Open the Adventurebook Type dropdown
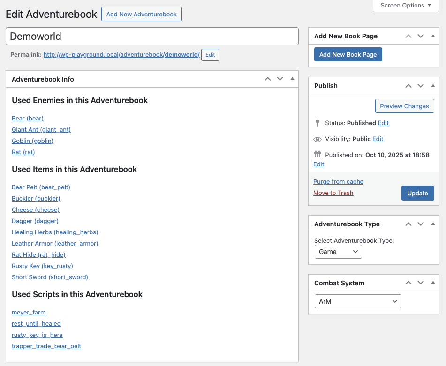The height and width of the screenshot is (366, 446). (338, 252)
